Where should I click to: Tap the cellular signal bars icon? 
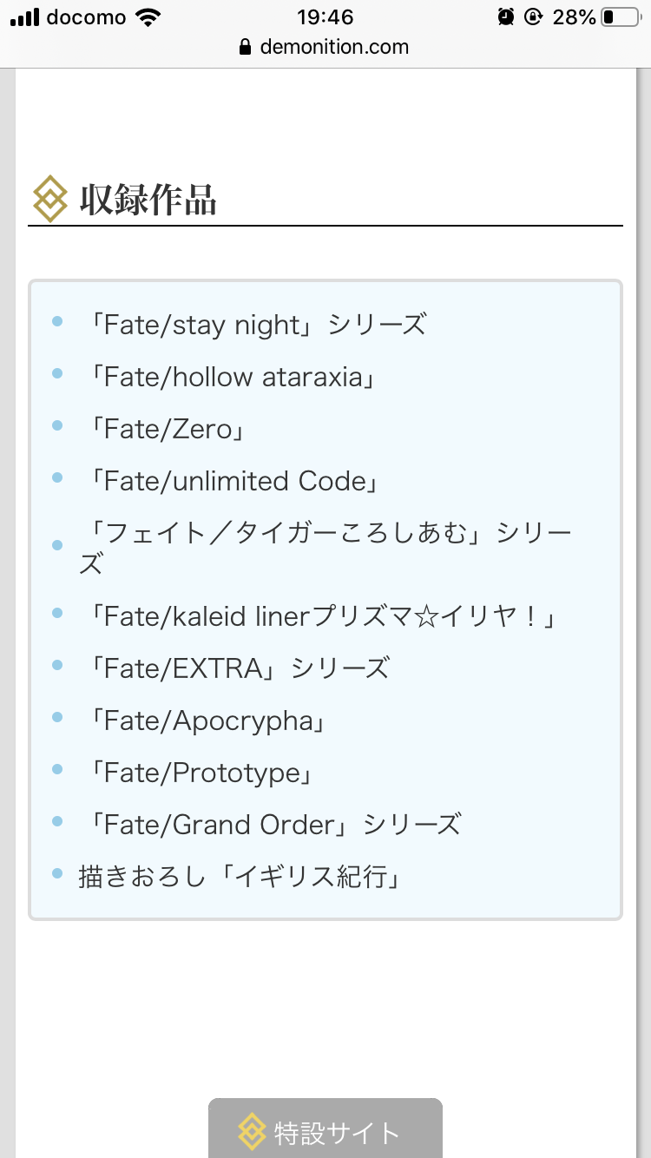tap(24, 16)
